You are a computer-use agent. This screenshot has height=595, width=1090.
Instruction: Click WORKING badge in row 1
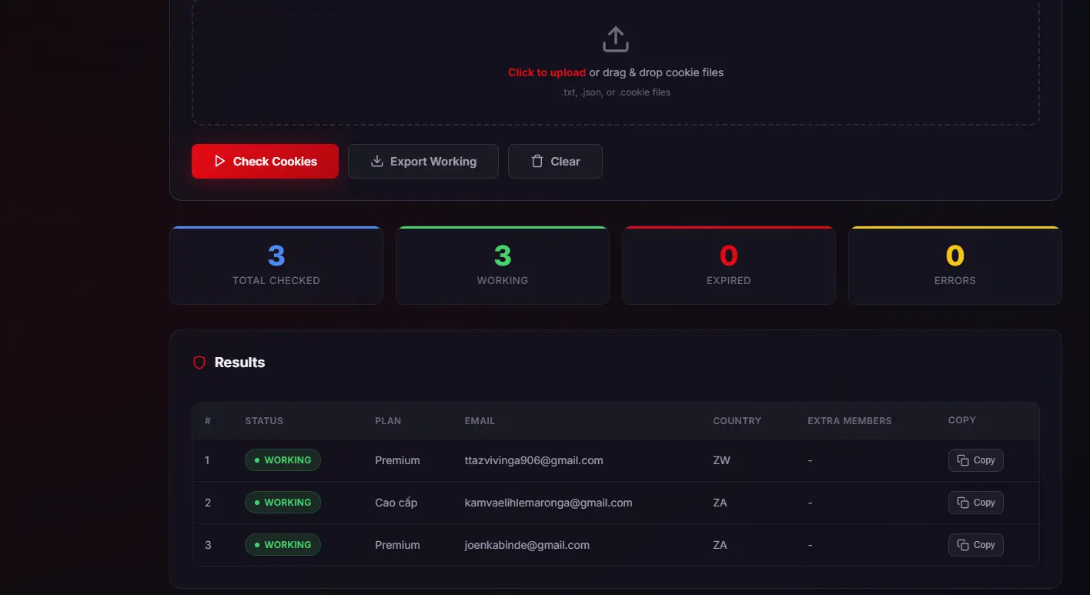[x=283, y=460]
